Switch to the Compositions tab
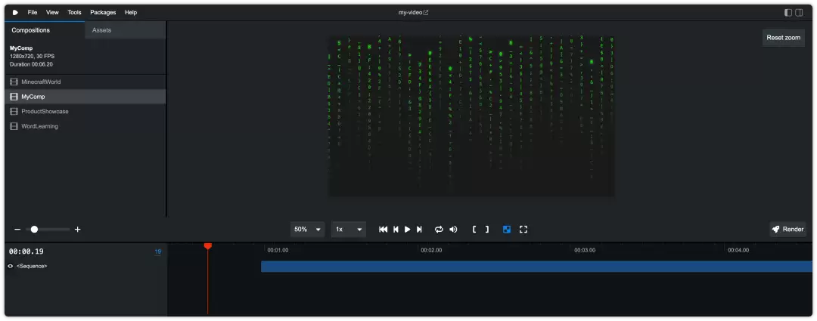Viewport: 817px width, 321px height. click(x=45, y=30)
